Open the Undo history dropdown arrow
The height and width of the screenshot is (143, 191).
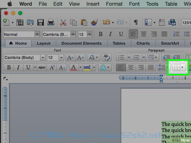(113, 23)
